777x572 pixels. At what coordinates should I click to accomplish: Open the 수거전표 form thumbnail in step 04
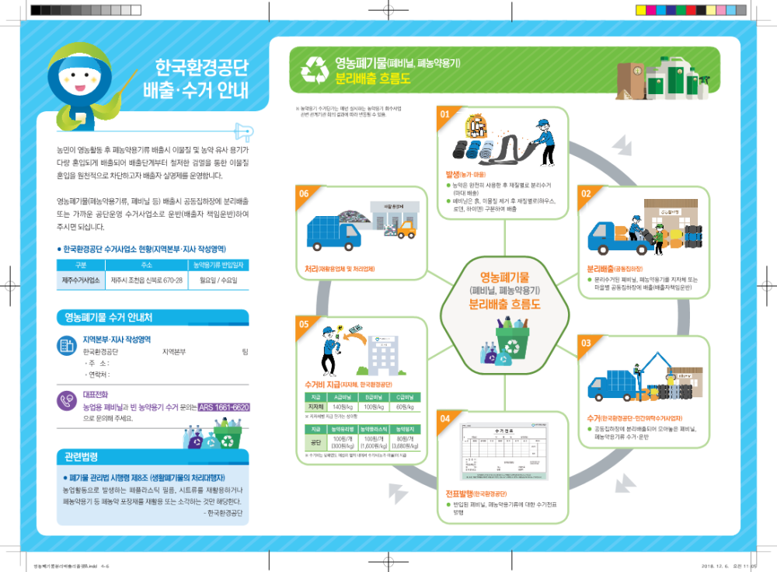coord(504,451)
